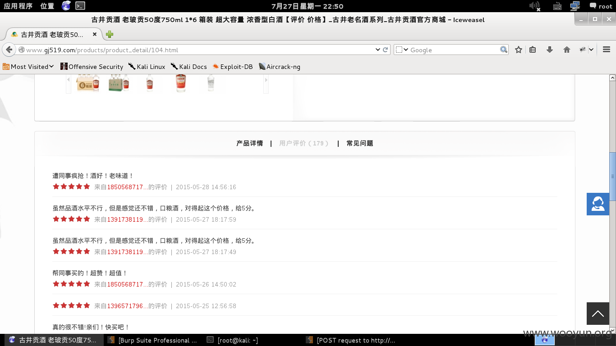This screenshot has height=346, width=616.
Task: Click the five-star rating of the 2015-05-26 review
Action: coord(71,284)
